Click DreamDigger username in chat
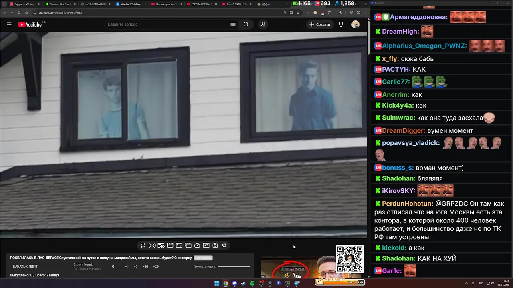 coord(404,131)
